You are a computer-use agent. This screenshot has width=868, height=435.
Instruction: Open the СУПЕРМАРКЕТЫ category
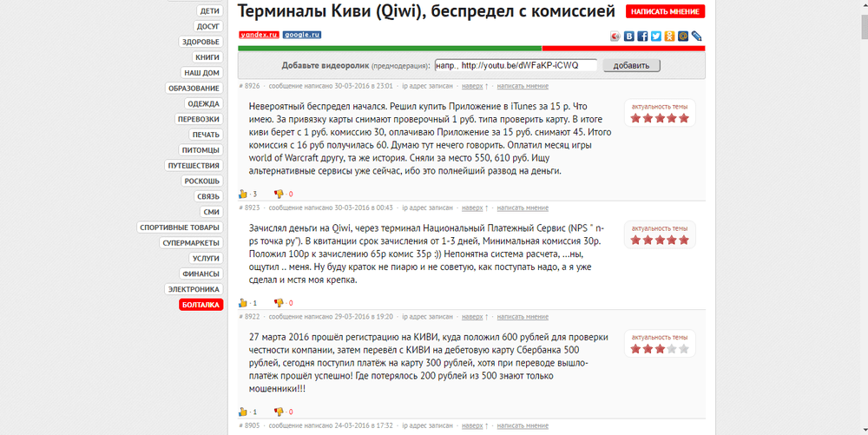click(191, 243)
